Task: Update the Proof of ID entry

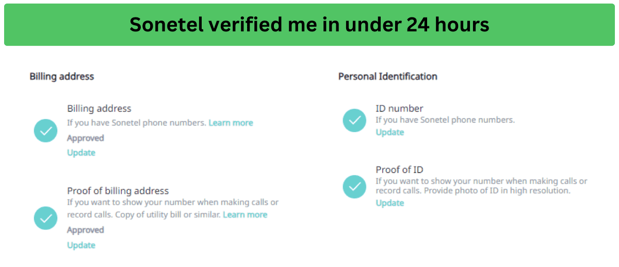Action: coord(389,203)
